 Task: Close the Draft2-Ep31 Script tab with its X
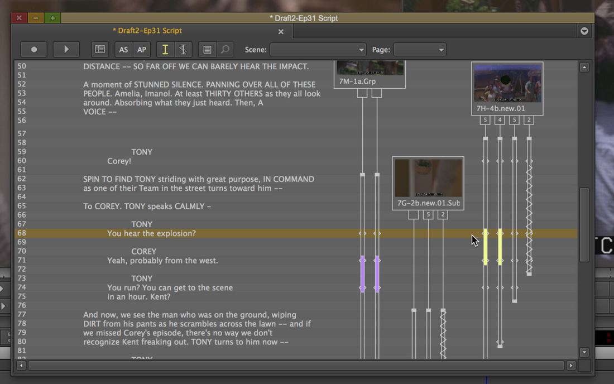point(281,31)
